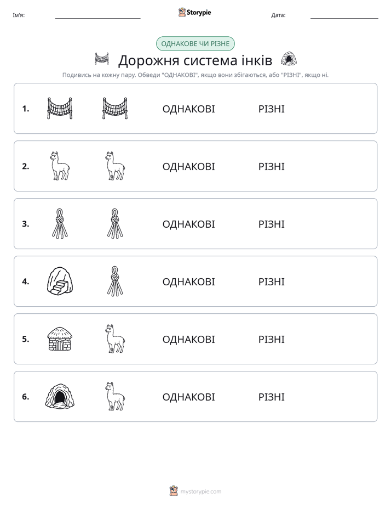Click the Дата date line field
Viewport: 391px width, 507px height.
[x=344, y=15]
